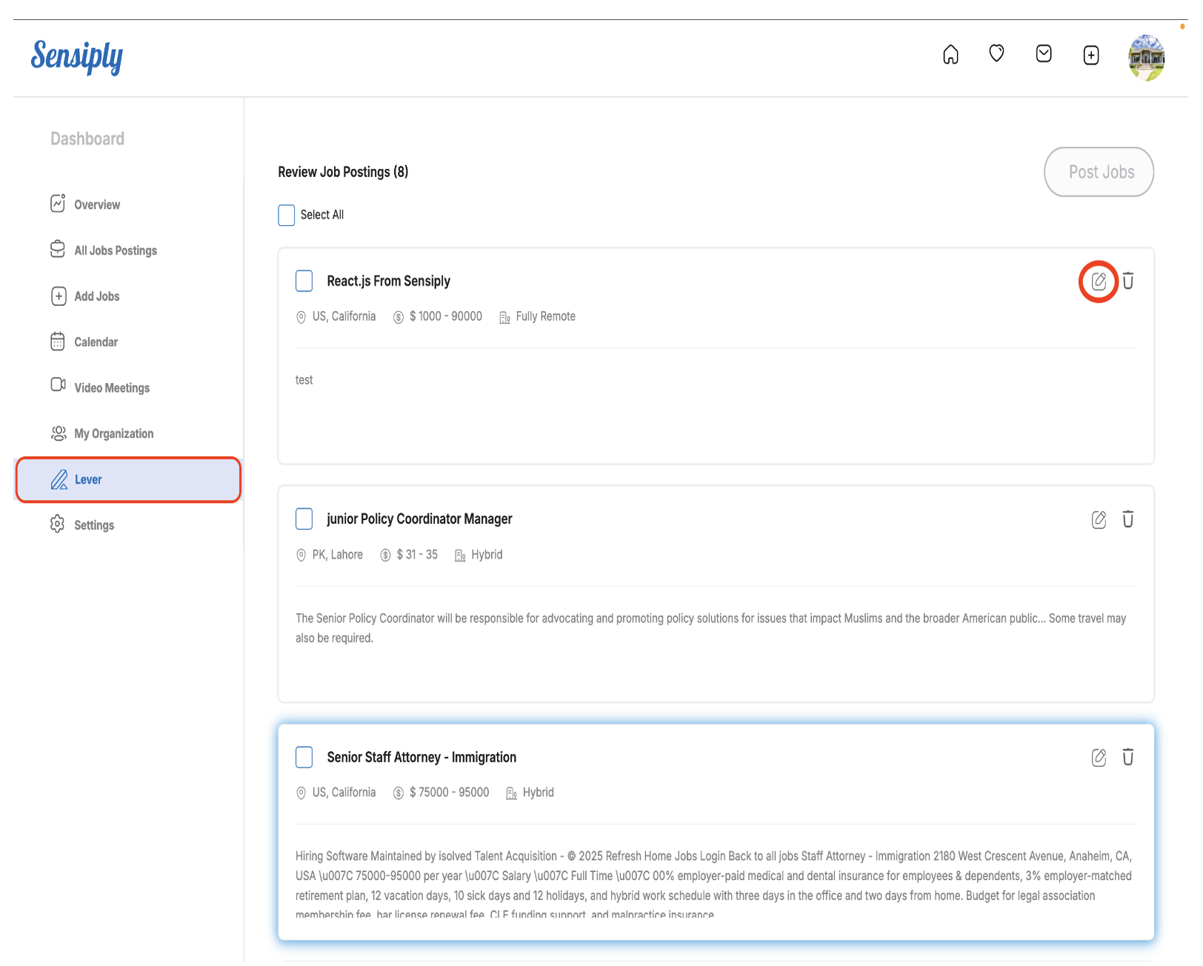The width and height of the screenshot is (1203, 966).
Task: Open the Calendar sidebar item
Action: 96,342
